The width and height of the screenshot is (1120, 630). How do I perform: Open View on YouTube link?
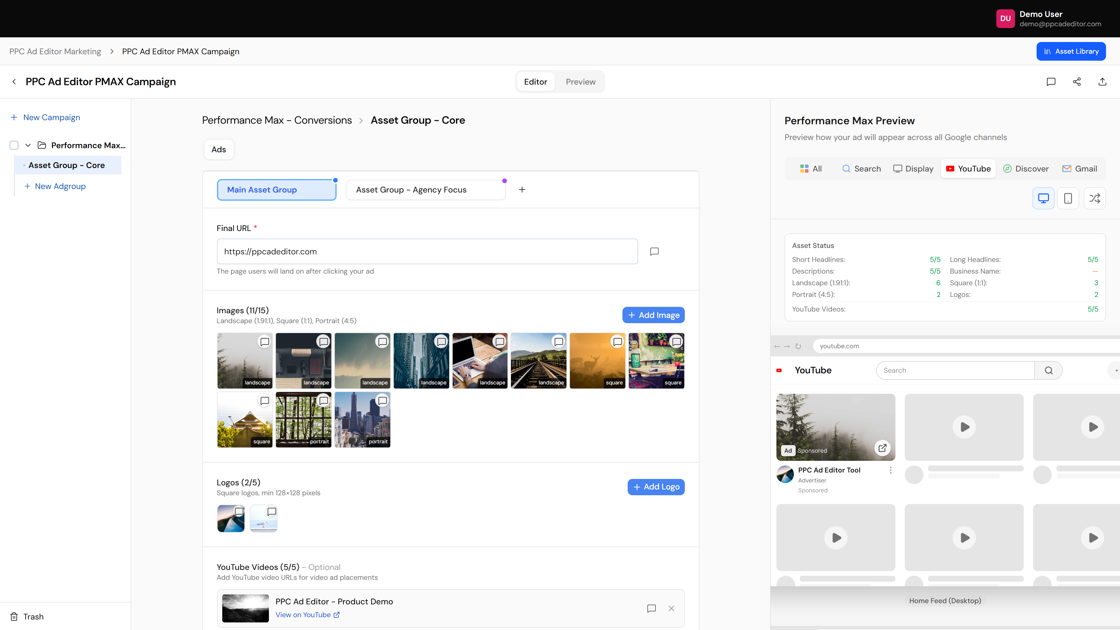pyautogui.click(x=307, y=615)
